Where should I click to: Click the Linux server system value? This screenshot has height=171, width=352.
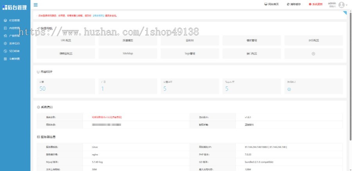pos(95,147)
